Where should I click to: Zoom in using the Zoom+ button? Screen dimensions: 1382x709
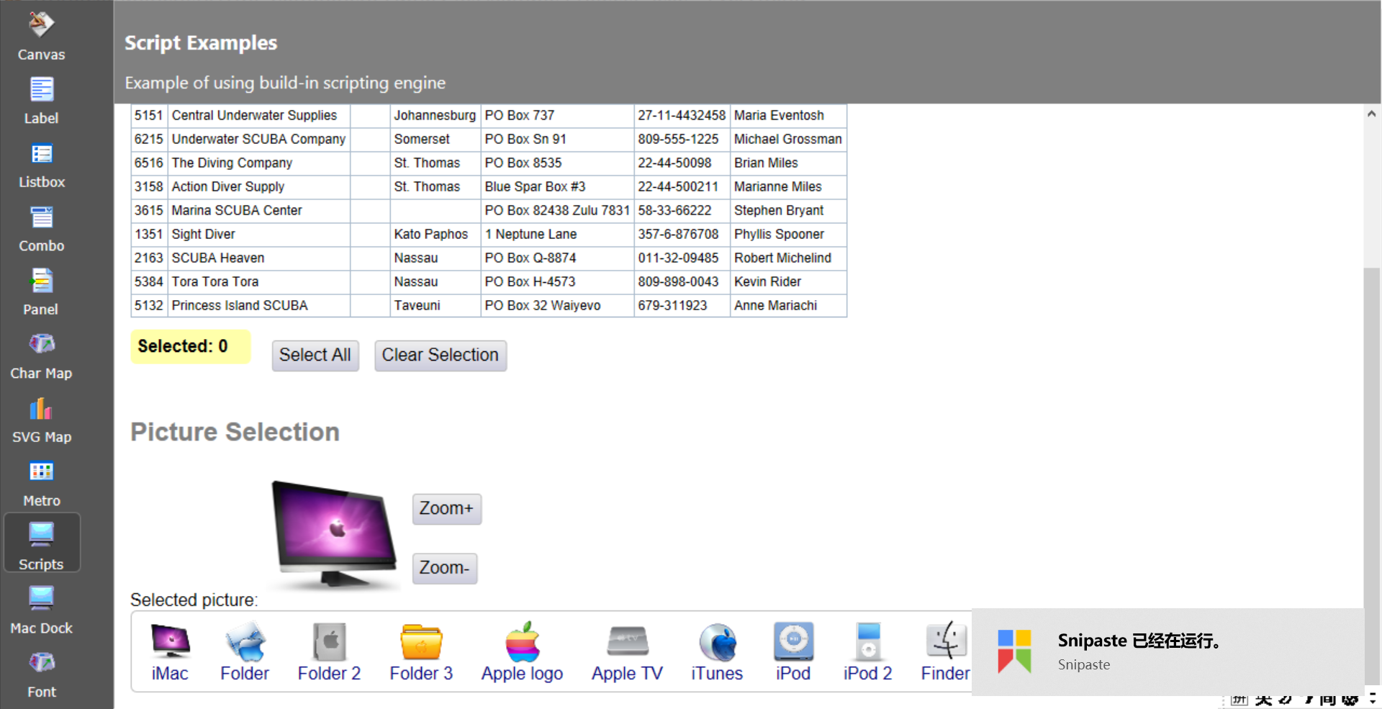click(x=446, y=508)
